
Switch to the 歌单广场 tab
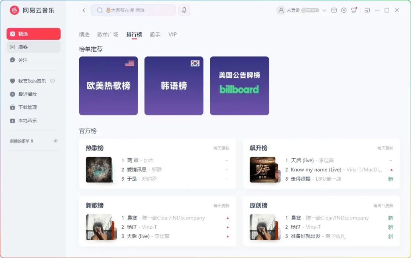click(x=108, y=34)
